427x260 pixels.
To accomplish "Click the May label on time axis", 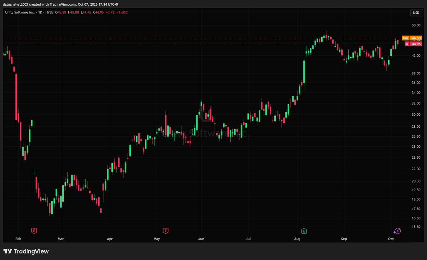I will pyautogui.click(x=157, y=239).
